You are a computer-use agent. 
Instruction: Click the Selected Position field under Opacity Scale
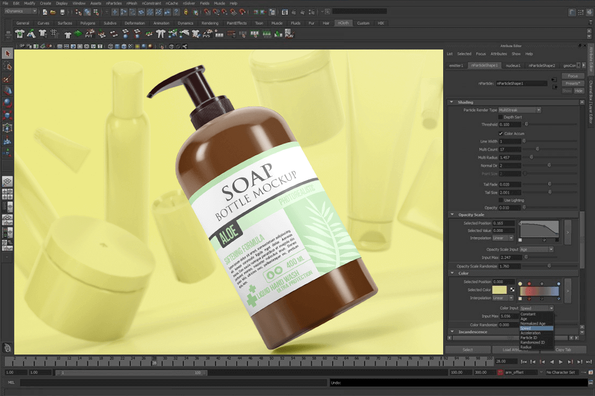click(x=505, y=223)
